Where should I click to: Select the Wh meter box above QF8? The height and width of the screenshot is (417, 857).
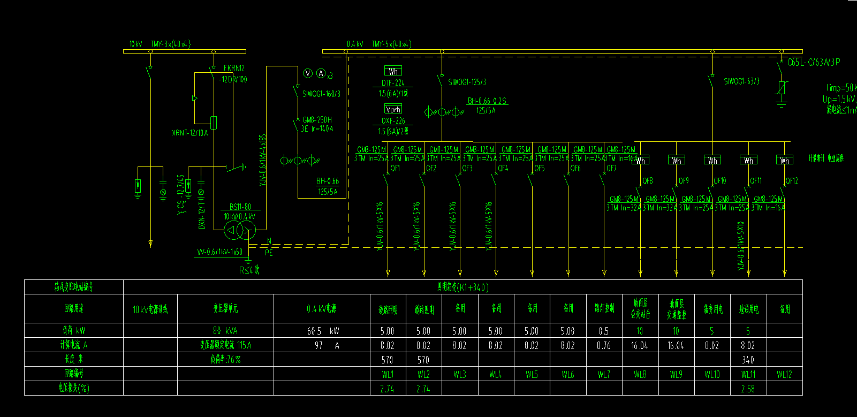click(640, 160)
